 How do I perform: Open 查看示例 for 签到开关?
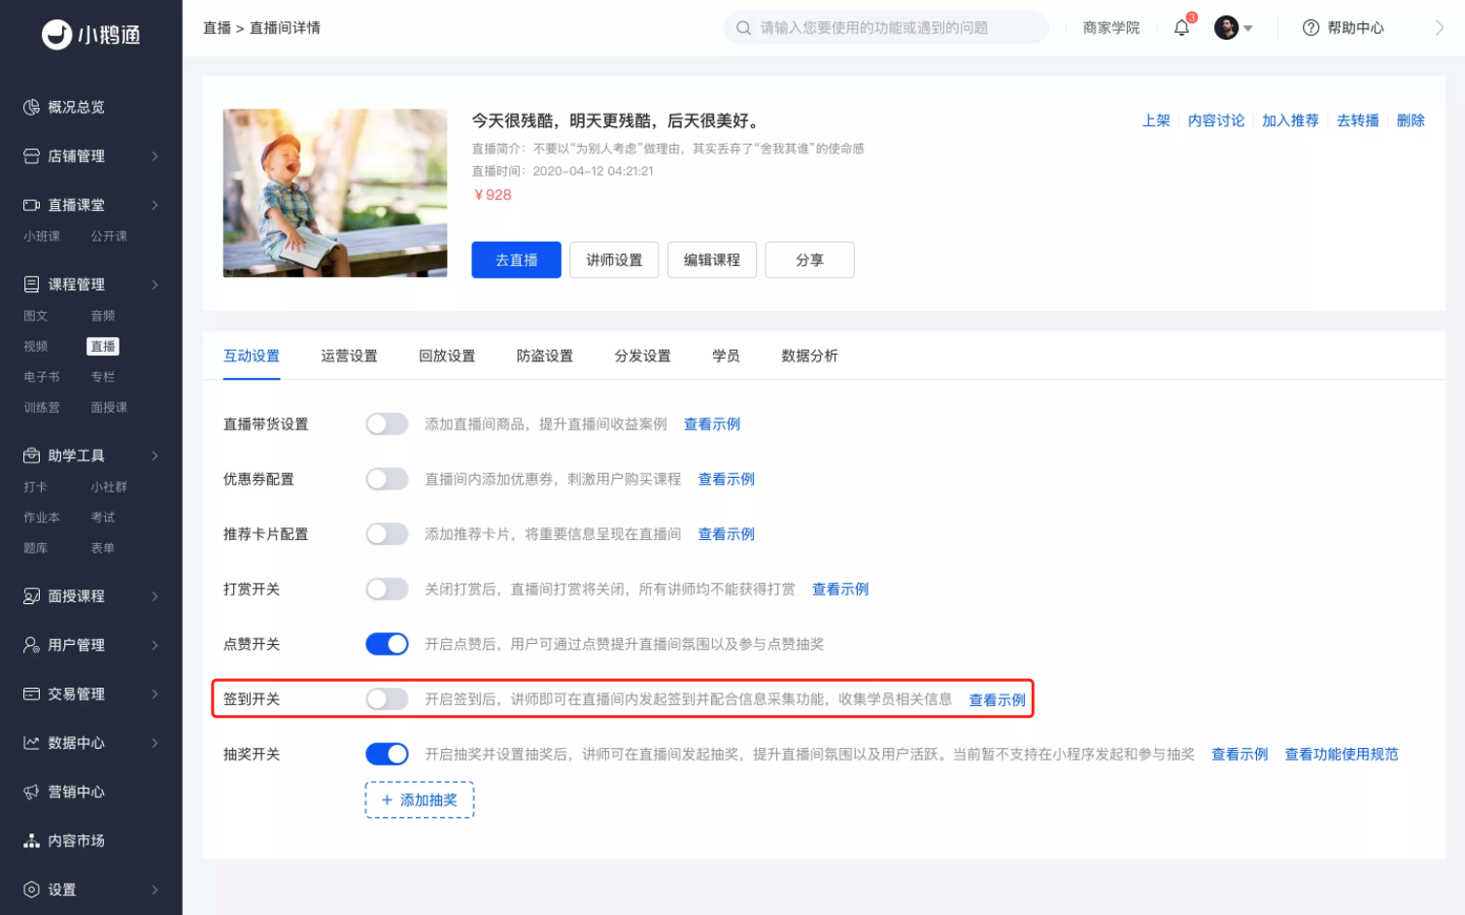pos(997,700)
